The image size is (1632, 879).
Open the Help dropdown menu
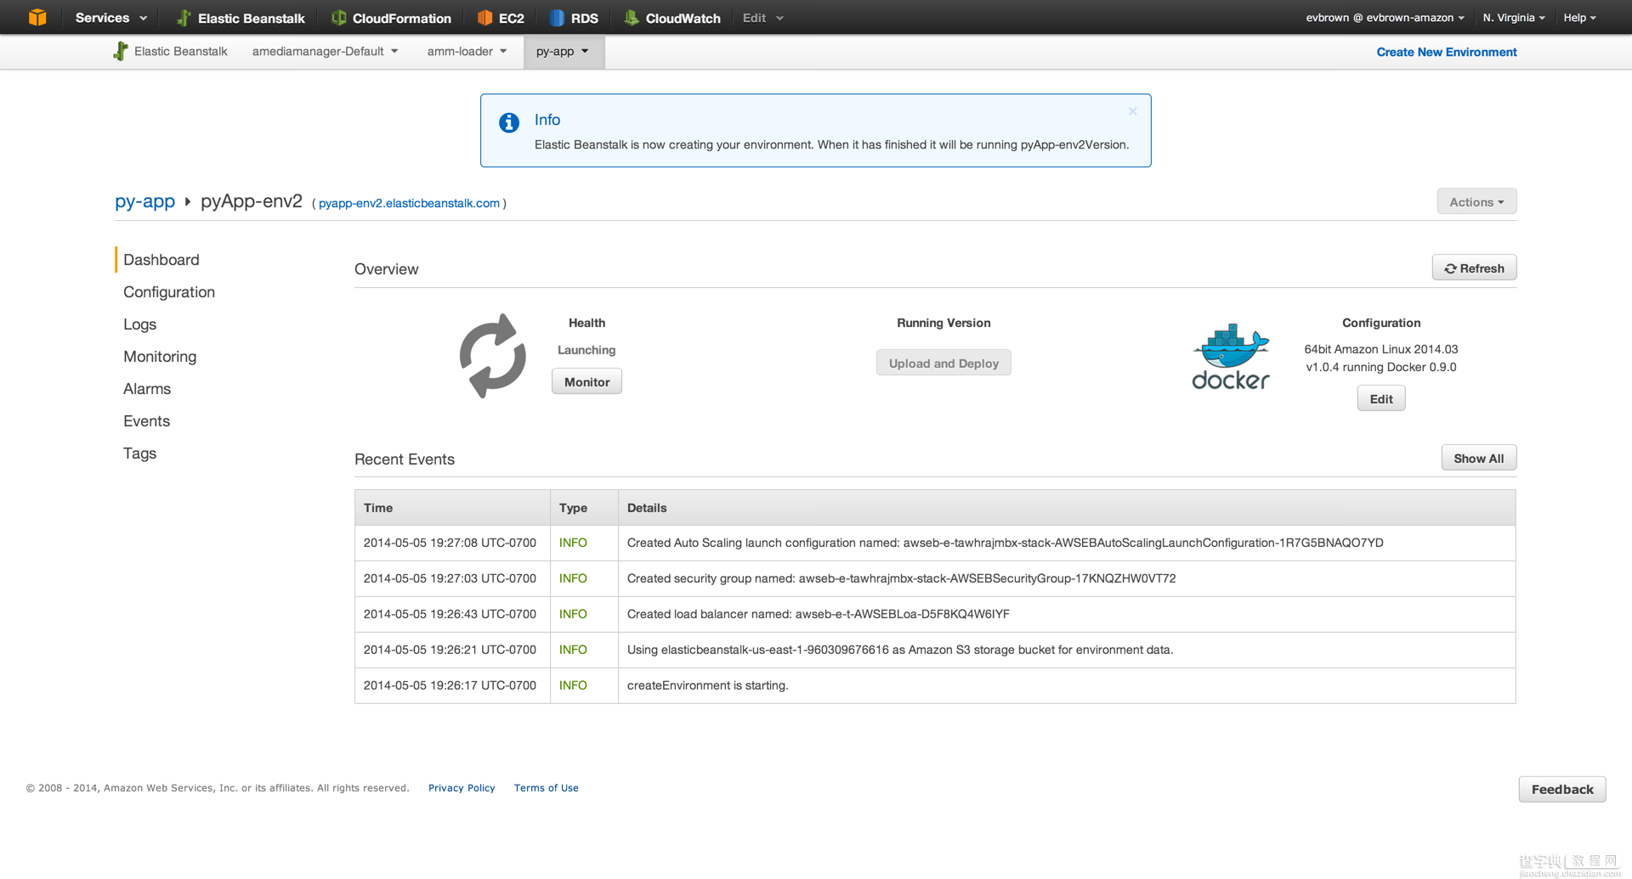click(1579, 18)
